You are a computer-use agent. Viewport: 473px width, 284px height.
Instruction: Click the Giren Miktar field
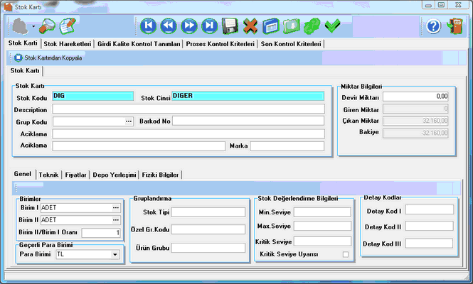[x=415, y=109]
